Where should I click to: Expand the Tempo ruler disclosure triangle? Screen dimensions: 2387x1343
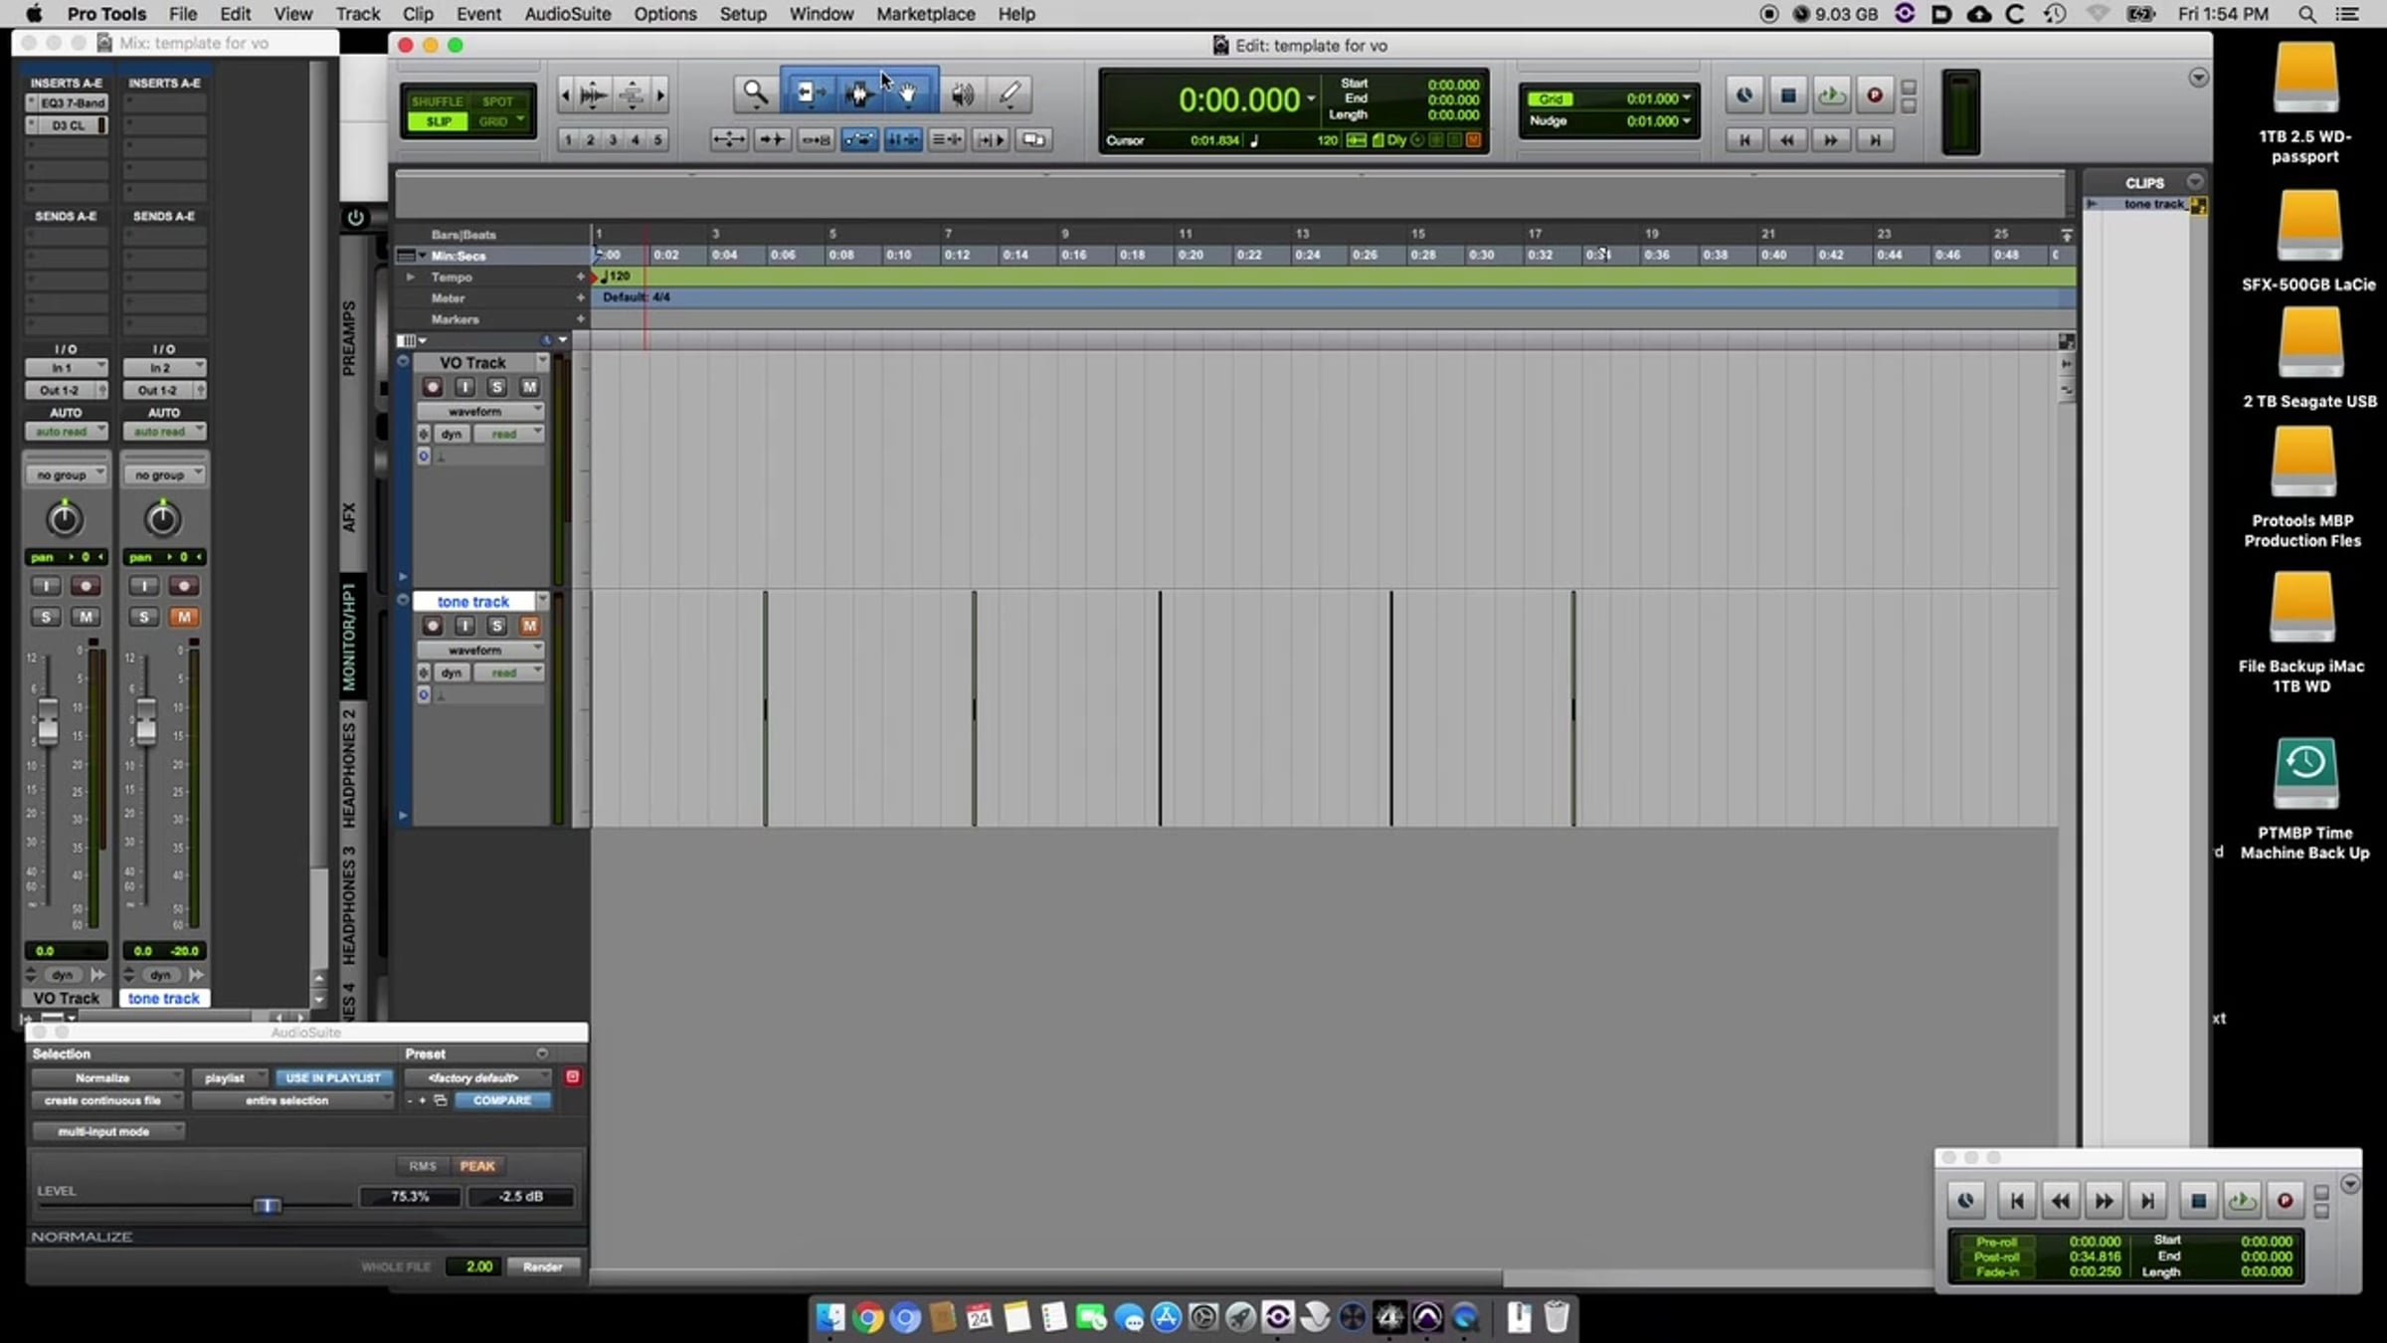tap(410, 278)
